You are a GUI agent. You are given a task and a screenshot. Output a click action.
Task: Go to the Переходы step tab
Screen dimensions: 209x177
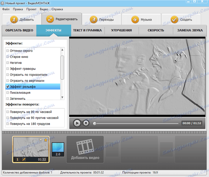[102, 19]
